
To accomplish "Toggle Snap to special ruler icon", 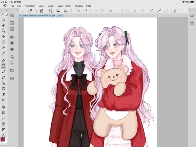I will pos(159,11).
